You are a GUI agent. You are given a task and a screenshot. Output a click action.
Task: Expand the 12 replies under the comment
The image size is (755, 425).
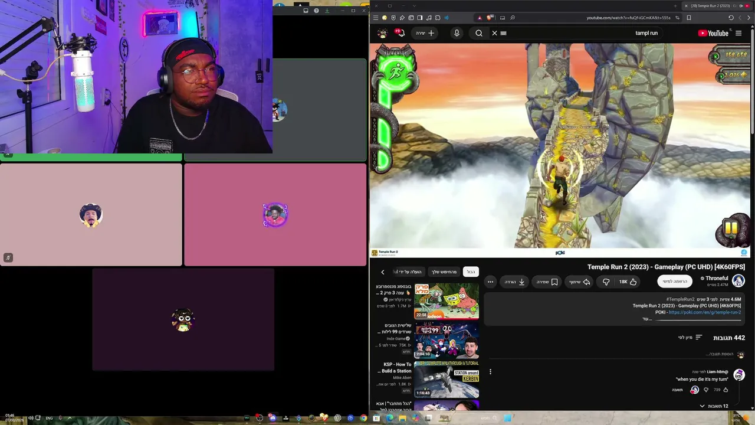coord(714,406)
